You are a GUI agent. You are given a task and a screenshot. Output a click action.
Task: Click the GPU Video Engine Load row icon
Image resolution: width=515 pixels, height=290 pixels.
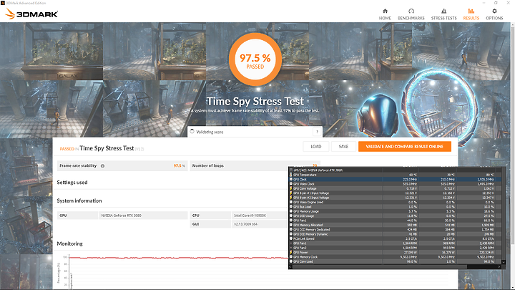(291, 202)
